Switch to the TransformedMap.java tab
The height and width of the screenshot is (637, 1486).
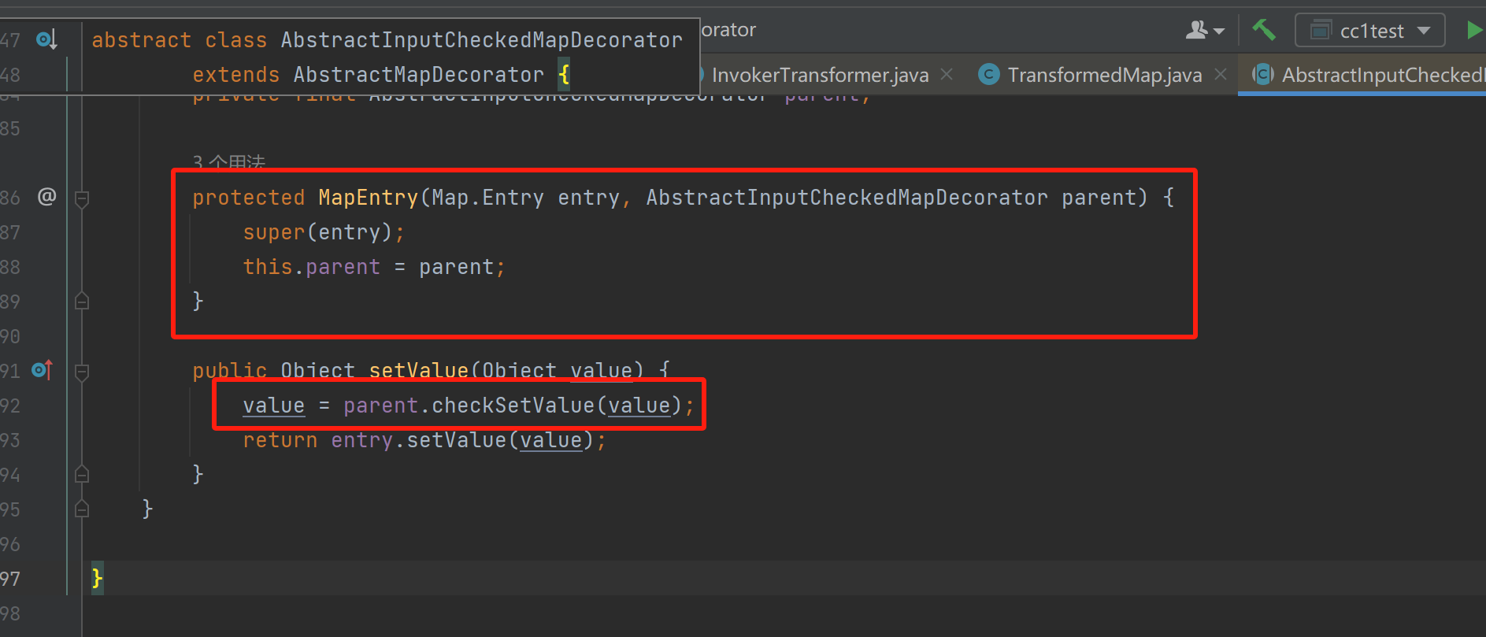tap(1103, 75)
